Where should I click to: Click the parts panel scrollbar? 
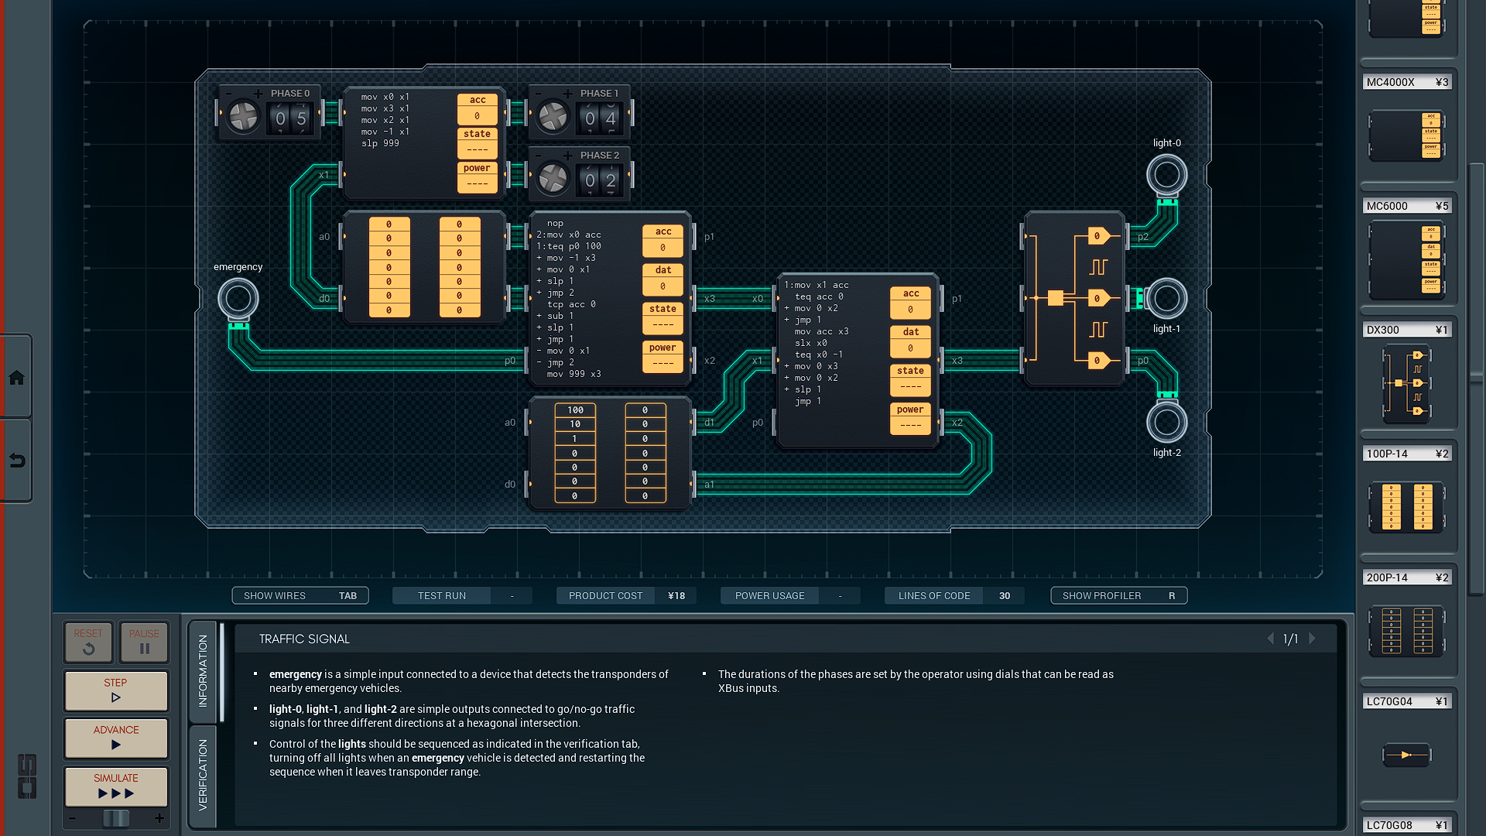[x=1476, y=379]
